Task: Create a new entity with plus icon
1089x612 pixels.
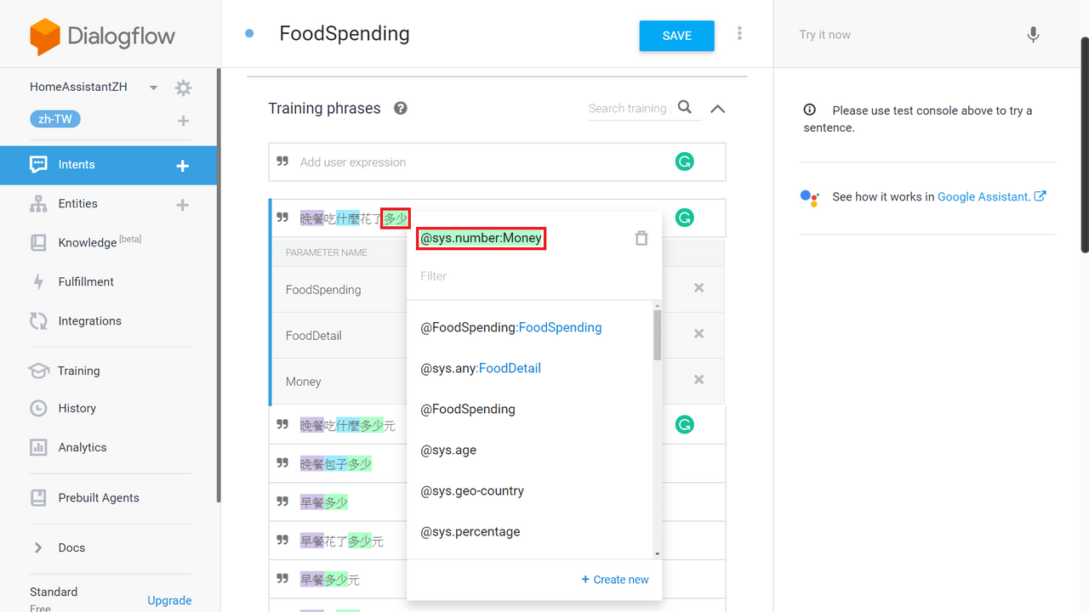Action: click(x=182, y=205)
